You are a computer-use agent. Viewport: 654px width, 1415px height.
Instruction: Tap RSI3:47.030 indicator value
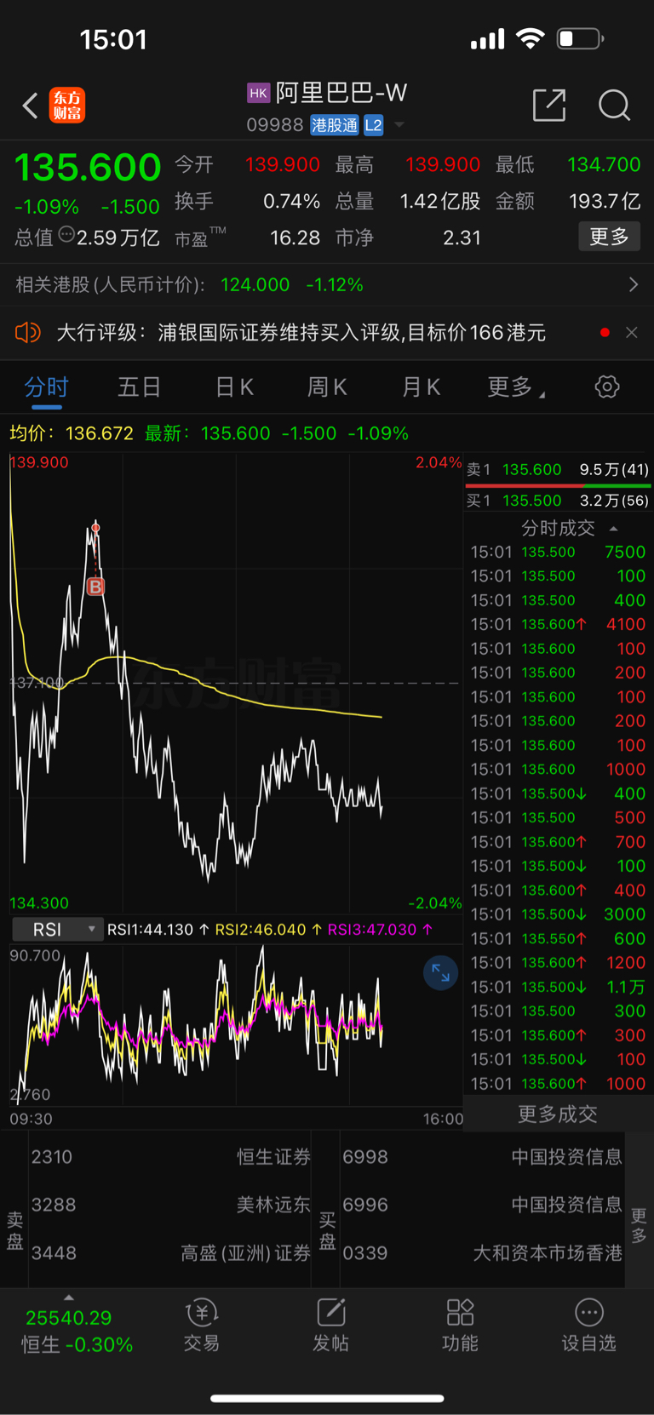(380, 930)
